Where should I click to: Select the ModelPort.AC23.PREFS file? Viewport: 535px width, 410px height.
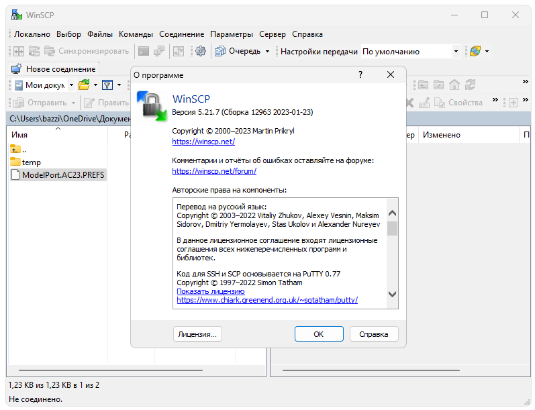click(58, 175)
